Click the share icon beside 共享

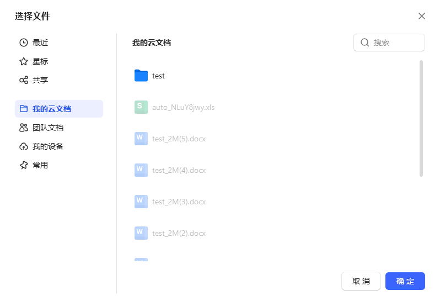[24, 80]
